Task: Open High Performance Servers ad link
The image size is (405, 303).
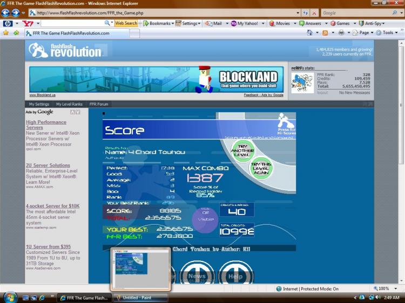Action: (46, 125)
